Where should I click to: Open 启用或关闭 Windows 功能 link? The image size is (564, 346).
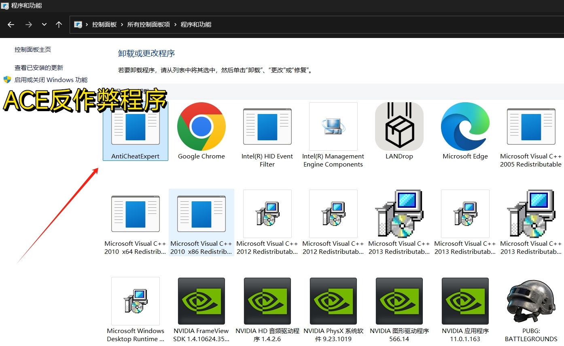click(51, 80)
